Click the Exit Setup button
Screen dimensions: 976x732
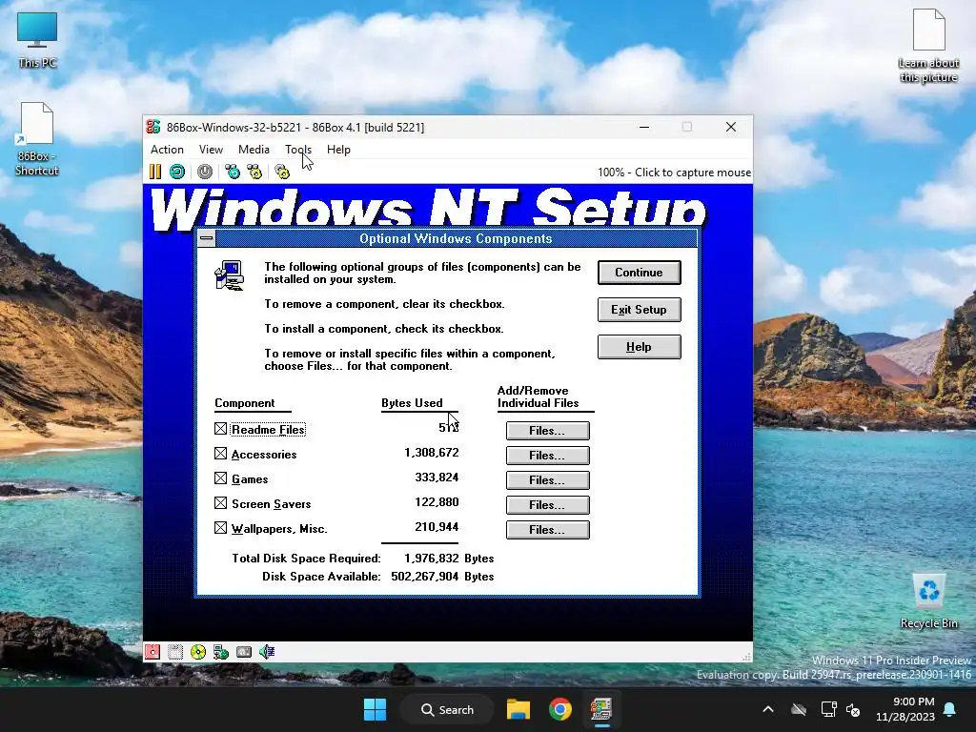click(x=640, y=310)
